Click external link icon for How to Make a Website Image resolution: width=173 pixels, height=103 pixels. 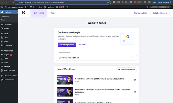pyautogui.click(x=135, y=80)
